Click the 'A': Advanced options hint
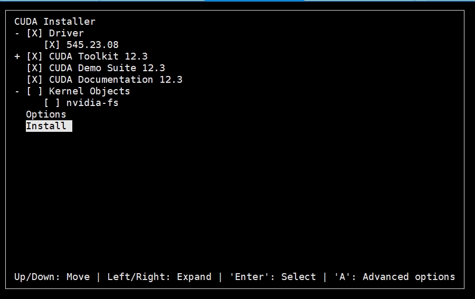Viewport: 475px width, 299px height. [x=394, y=277]
